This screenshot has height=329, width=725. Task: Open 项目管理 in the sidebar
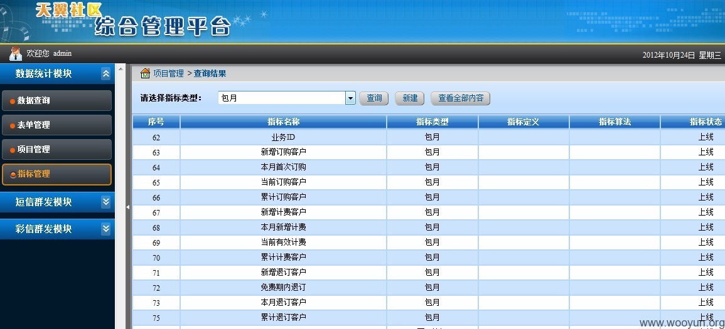coord(56,150)
